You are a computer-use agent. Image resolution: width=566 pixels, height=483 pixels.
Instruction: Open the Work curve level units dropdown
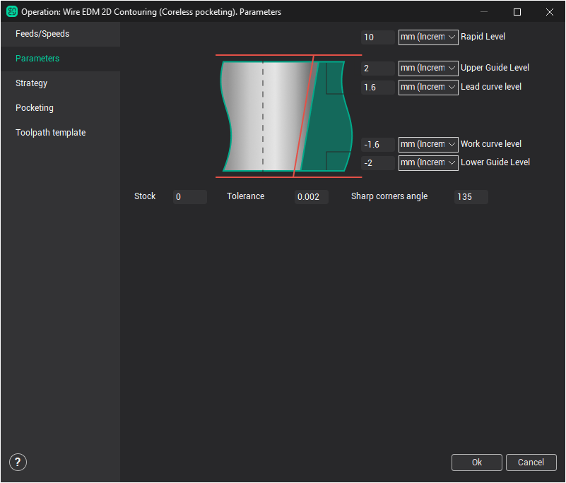428,144
